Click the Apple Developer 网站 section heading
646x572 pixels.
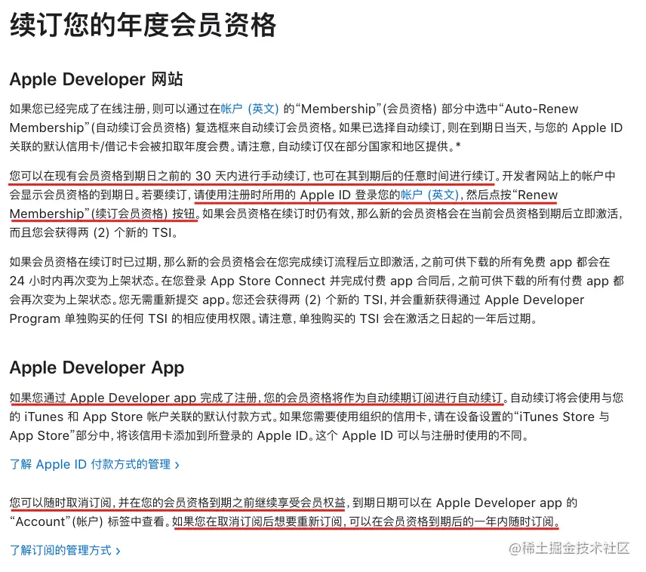point(96,79)
